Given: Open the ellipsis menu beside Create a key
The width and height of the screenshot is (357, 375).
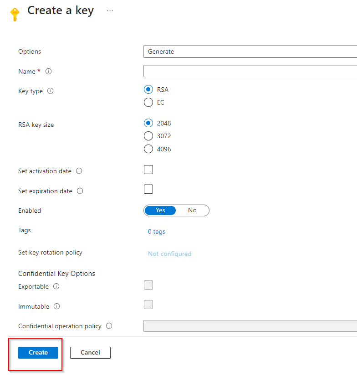Looking at the screenshot, I should [110, 11].
